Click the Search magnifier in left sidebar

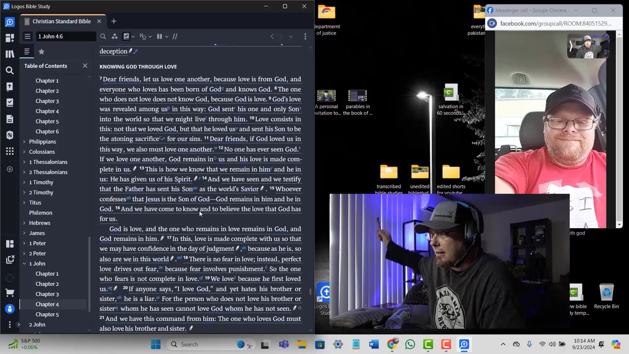[9, 70]
